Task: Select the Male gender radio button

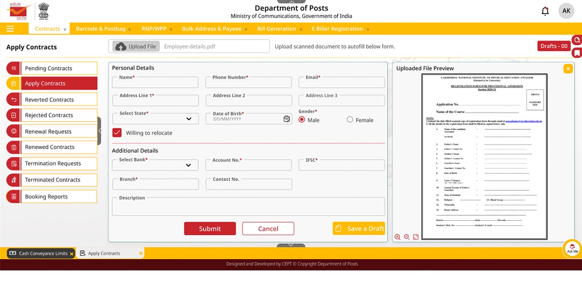Action: [x=302, y=120]
